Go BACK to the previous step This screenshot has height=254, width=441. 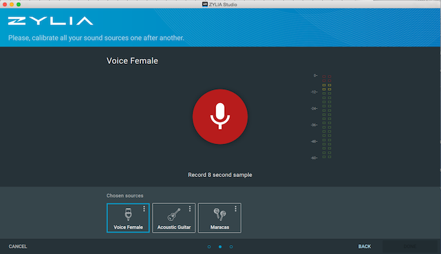coord(365,246)
